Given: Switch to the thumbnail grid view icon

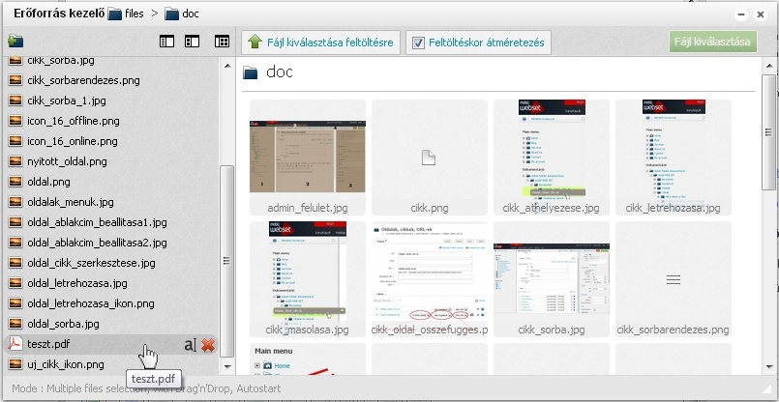Looking at the screenshot, I should tap(223, 42).
